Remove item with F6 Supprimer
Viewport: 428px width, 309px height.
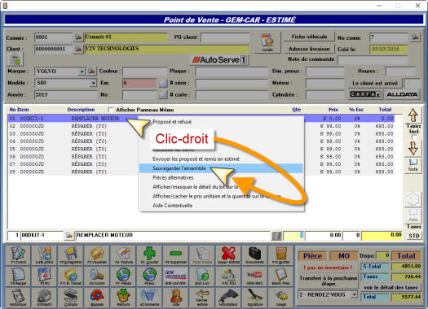tap(176, 255)
